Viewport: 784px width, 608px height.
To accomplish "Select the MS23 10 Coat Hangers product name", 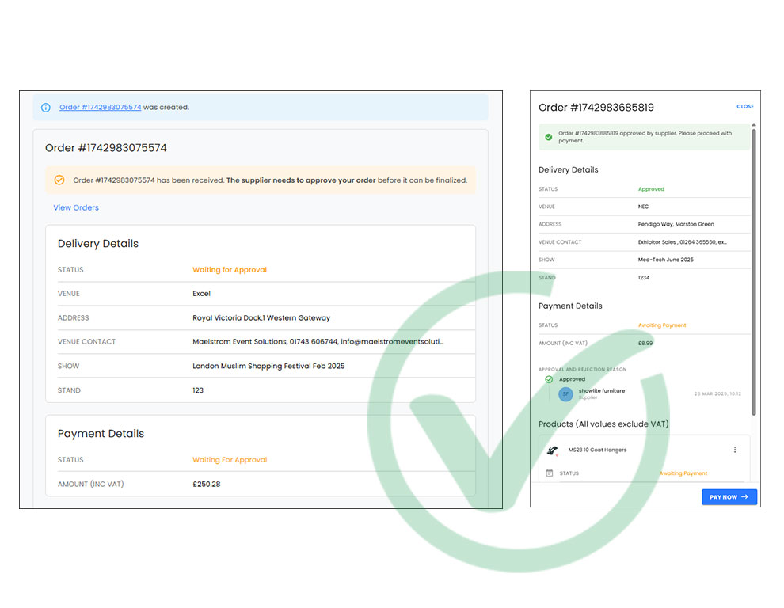I will tap(597, 450).
